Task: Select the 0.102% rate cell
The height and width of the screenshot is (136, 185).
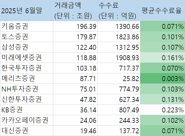Action: coord(163,120)
